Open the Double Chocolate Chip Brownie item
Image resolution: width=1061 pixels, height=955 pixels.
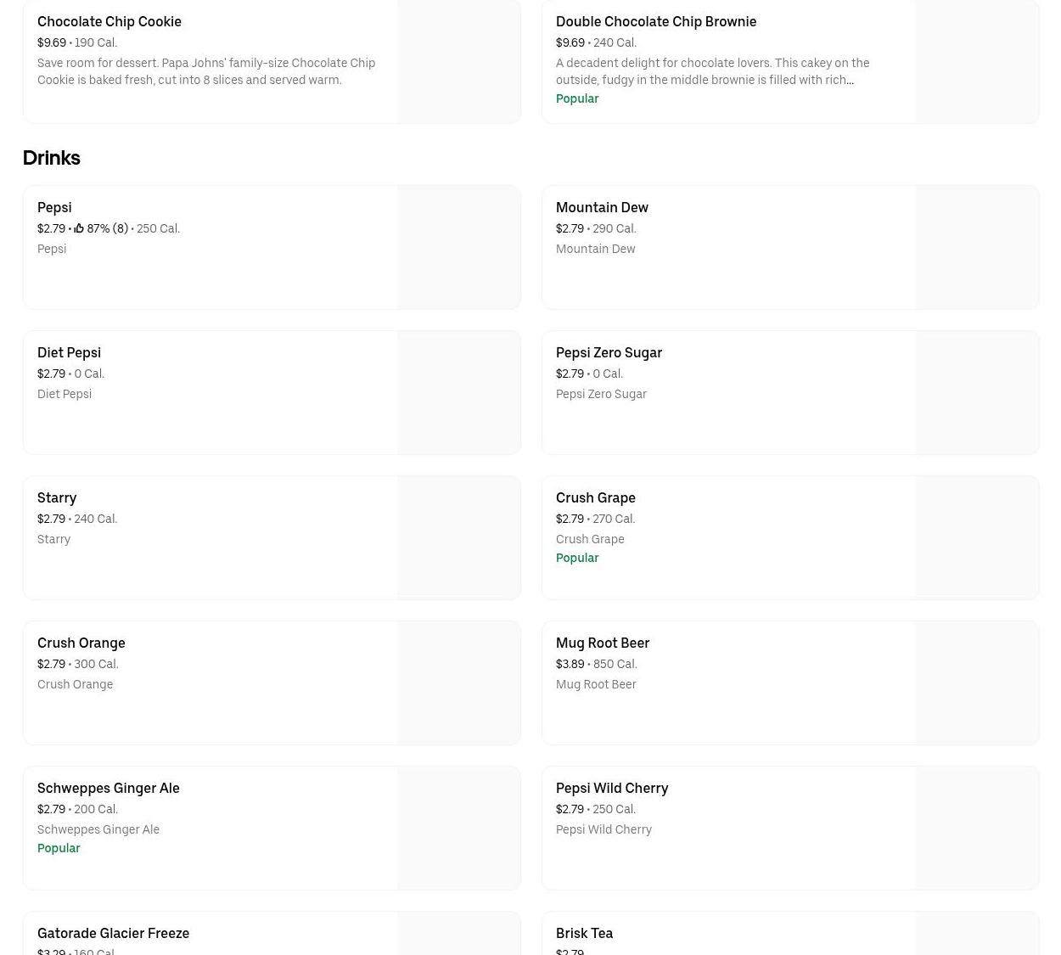pos(655,21)
